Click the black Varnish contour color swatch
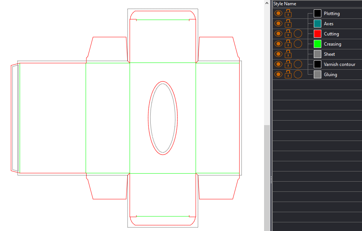Screen dimensions: 362x231 [318, 64]
